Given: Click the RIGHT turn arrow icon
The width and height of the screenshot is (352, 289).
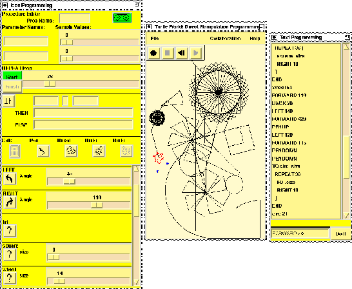Looking at the screenshot, I should click(x=10, y=203).
